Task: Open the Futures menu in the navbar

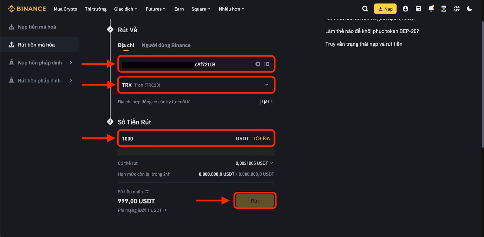Action: click(x=155, y=9)
